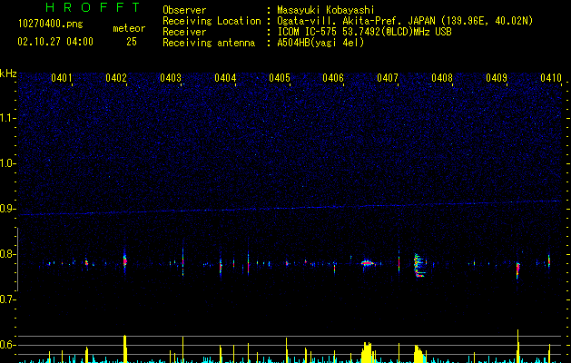Click the 0.9 frequency label

coord(7,209)
